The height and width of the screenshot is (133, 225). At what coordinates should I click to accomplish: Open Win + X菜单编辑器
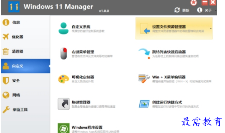click(x=175, y=79)
